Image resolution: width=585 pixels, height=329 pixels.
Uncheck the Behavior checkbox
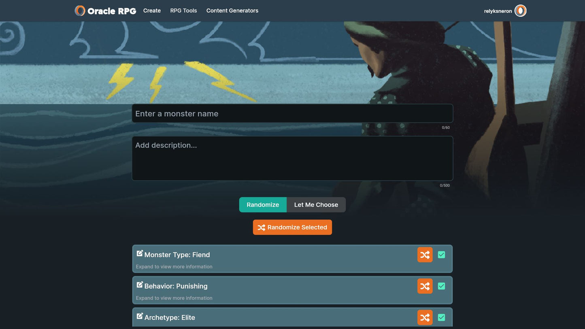point(441,287)
